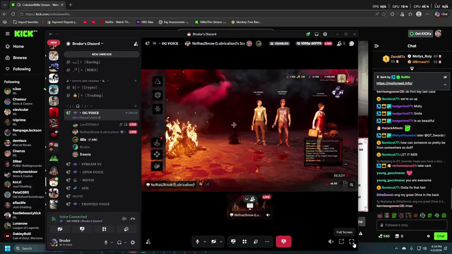The image size is (452, 254).
Task: Click the Windows Start button
Action: pyautogui.click(x=7, y=248)
